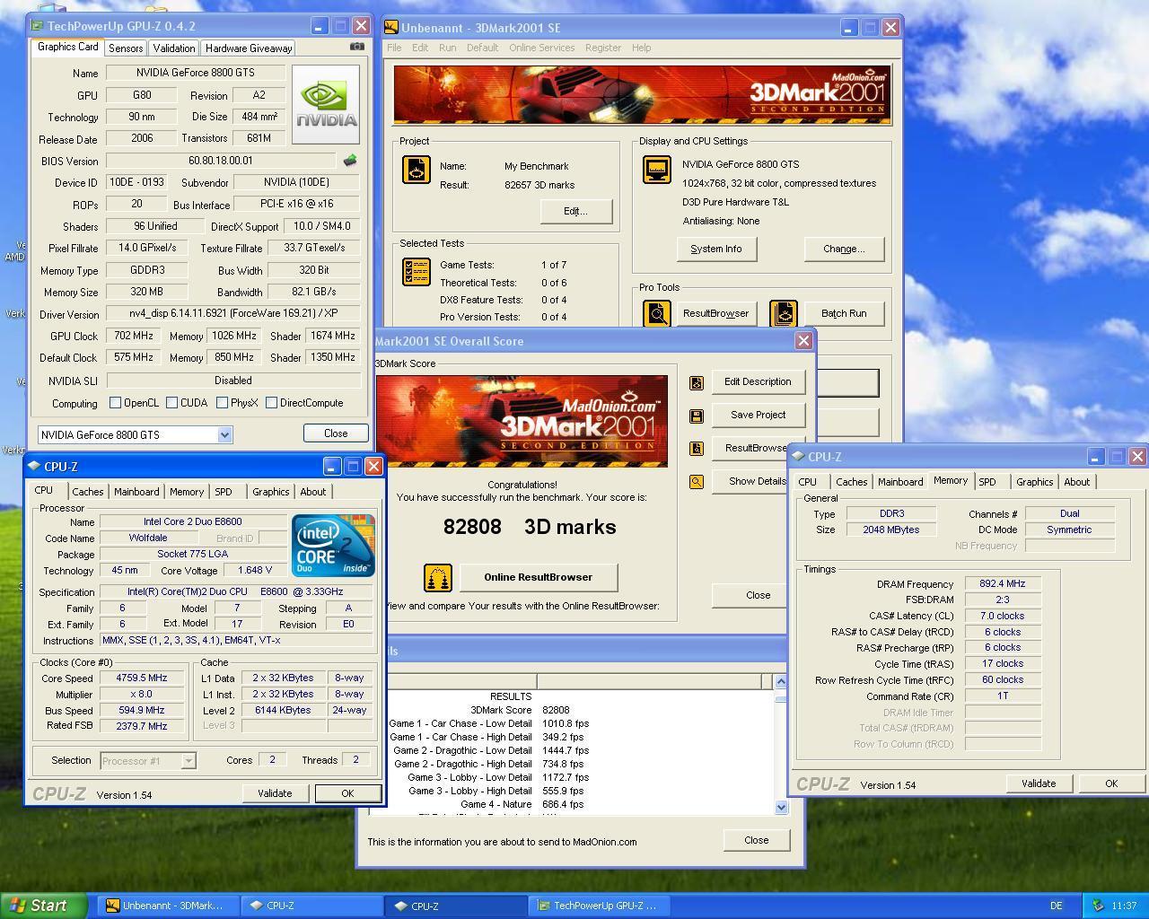This screenshot has height=919, width=1149.
Task: Open the Processor #1 selection dropdown
Action: click(189, 761)
